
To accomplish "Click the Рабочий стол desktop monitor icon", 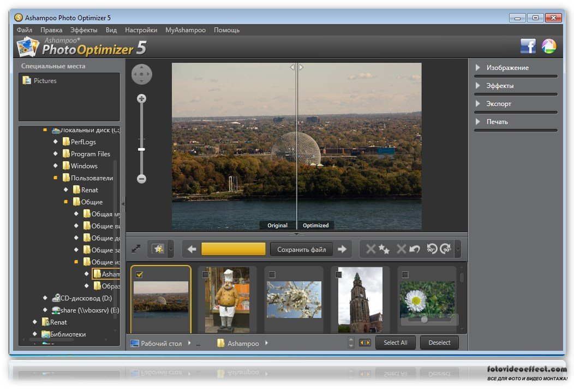I will pyautogui.click(x=135, y=343).
